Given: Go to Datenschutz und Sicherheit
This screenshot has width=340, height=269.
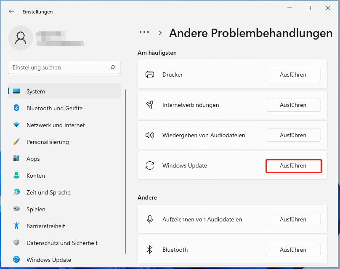Looking at the screenshot, I should pos(64,242).
